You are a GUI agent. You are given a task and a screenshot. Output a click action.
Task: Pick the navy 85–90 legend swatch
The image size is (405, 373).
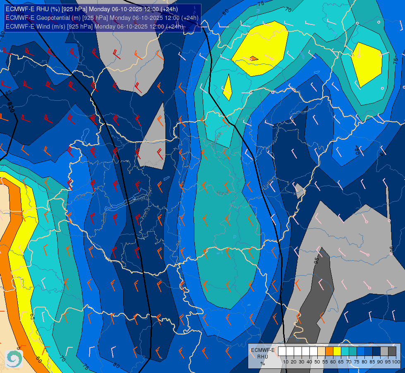(376, 351)
